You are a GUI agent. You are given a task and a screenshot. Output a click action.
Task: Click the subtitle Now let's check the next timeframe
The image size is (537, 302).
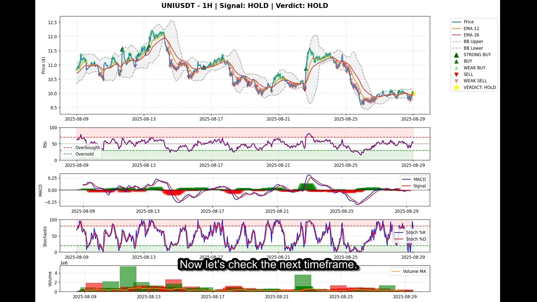pyautogui.click(x=268, y=265)
